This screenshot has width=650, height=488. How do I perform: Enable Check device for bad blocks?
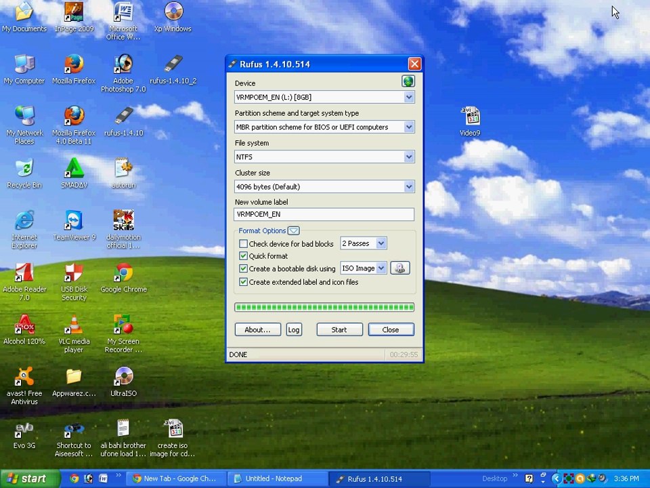[x=243, y=243]
